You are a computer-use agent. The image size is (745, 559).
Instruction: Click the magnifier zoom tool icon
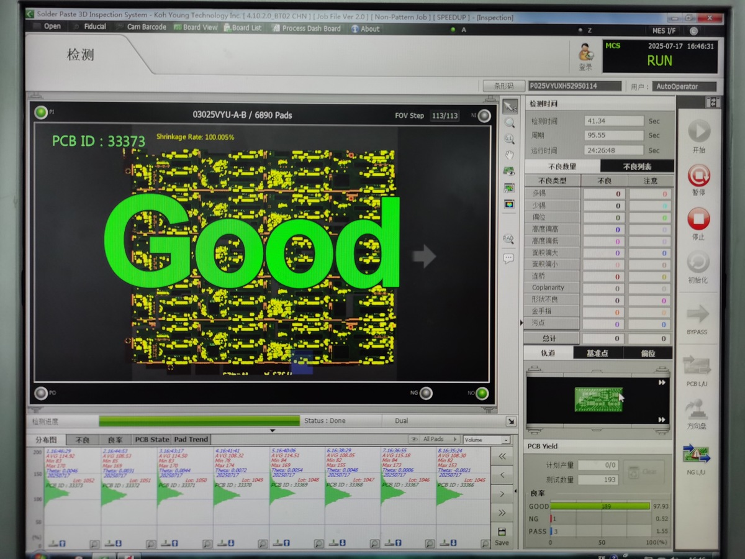click(x=510, y=123)
